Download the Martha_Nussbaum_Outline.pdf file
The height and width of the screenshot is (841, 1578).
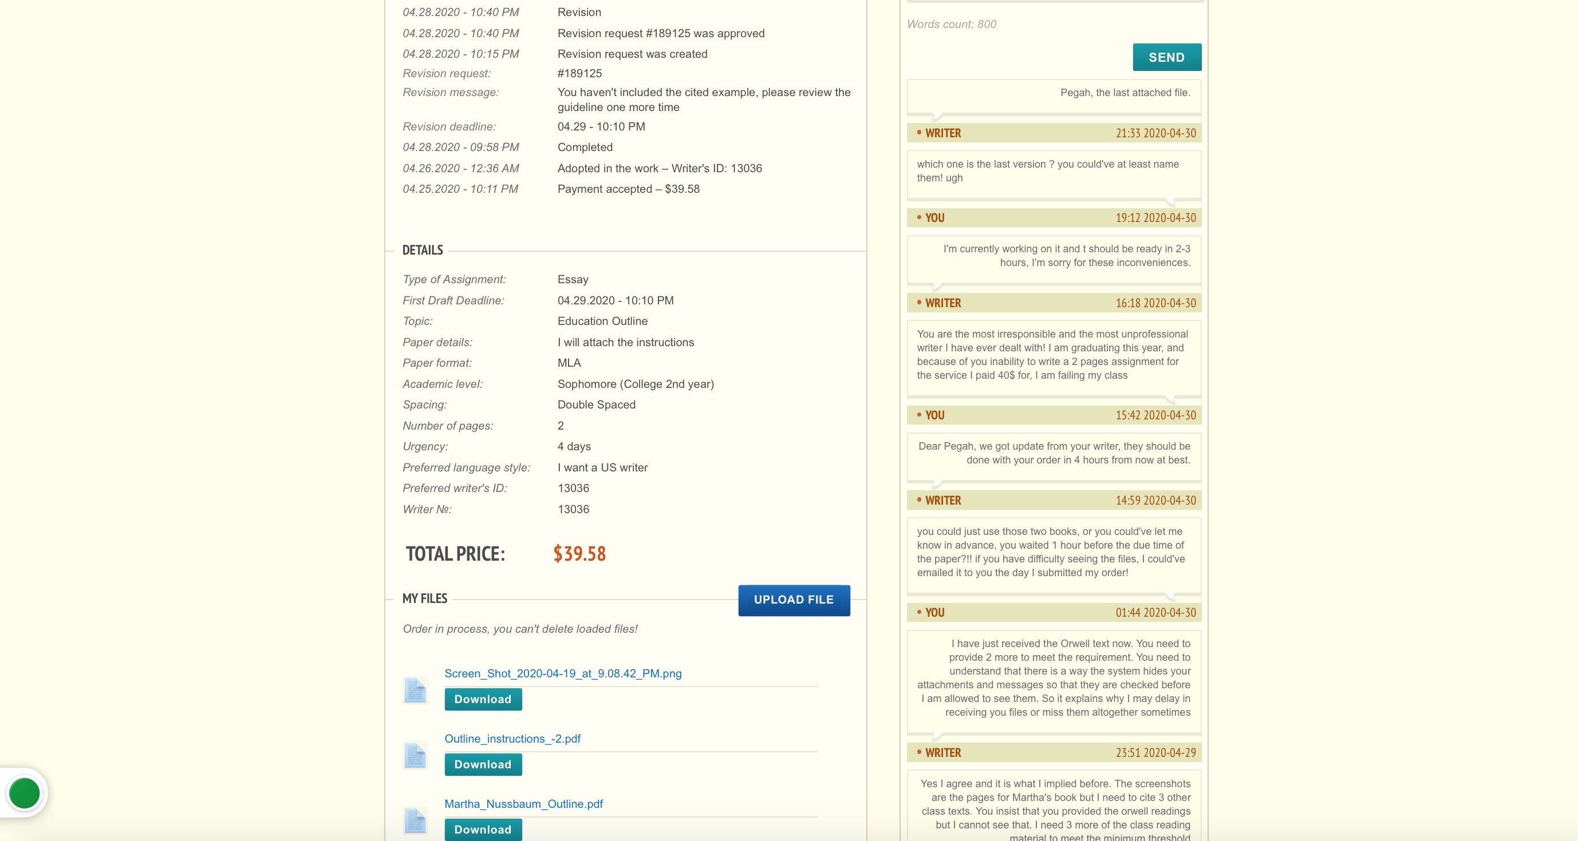click(x=483, y=830)
